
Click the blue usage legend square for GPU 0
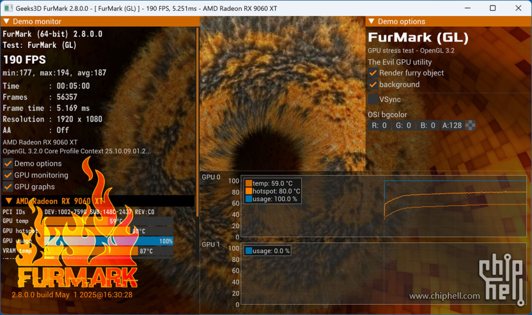(x=249, y=199)
